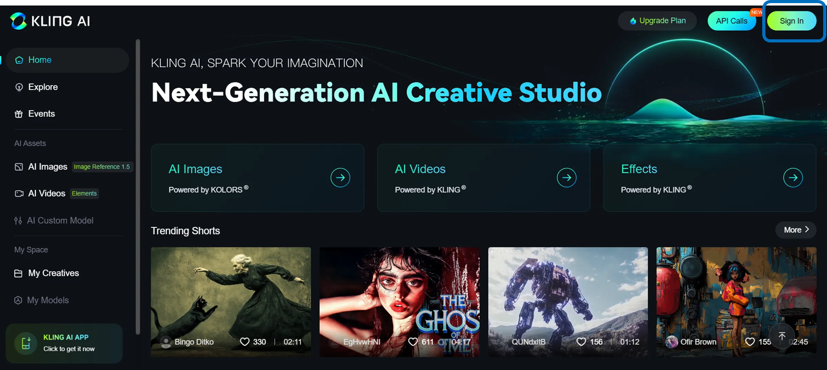The height and width of the screenshot is (370, 827).
Task: Click the Elements badge next to AI Videos
Action: click(84, 193)
